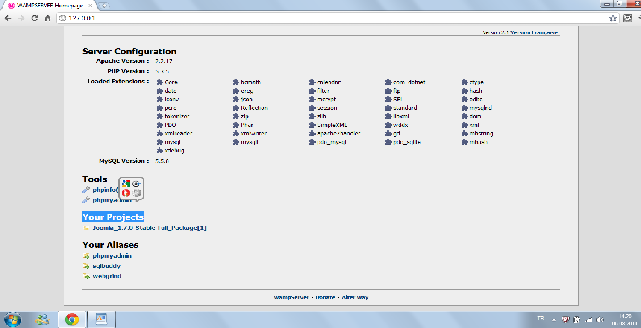Viewport: 641px width, 328px height.
Task: Open the phpinfo() tool link
Action: pyautogui.click(x=105, y=190)
